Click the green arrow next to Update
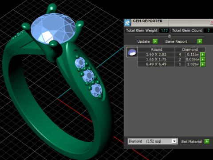The height and width of the screenshot is (160, 213). tap(155, 41)
